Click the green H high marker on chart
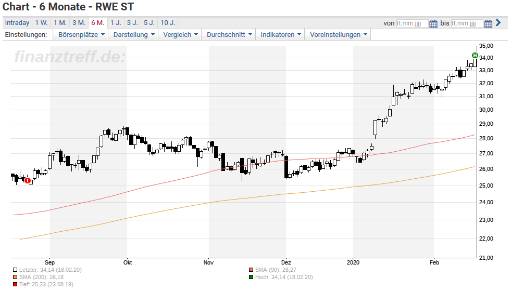Screen dimensions: 511x291 (475, 55)
